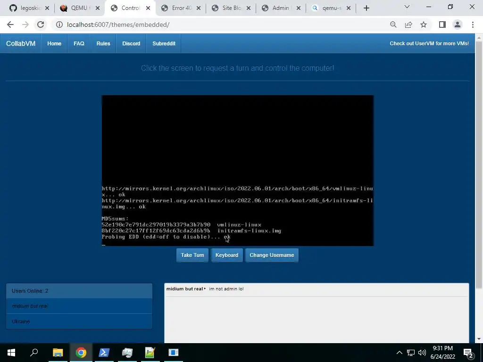
Task: Open the Windows Start menu
Action: click(11, 353)
